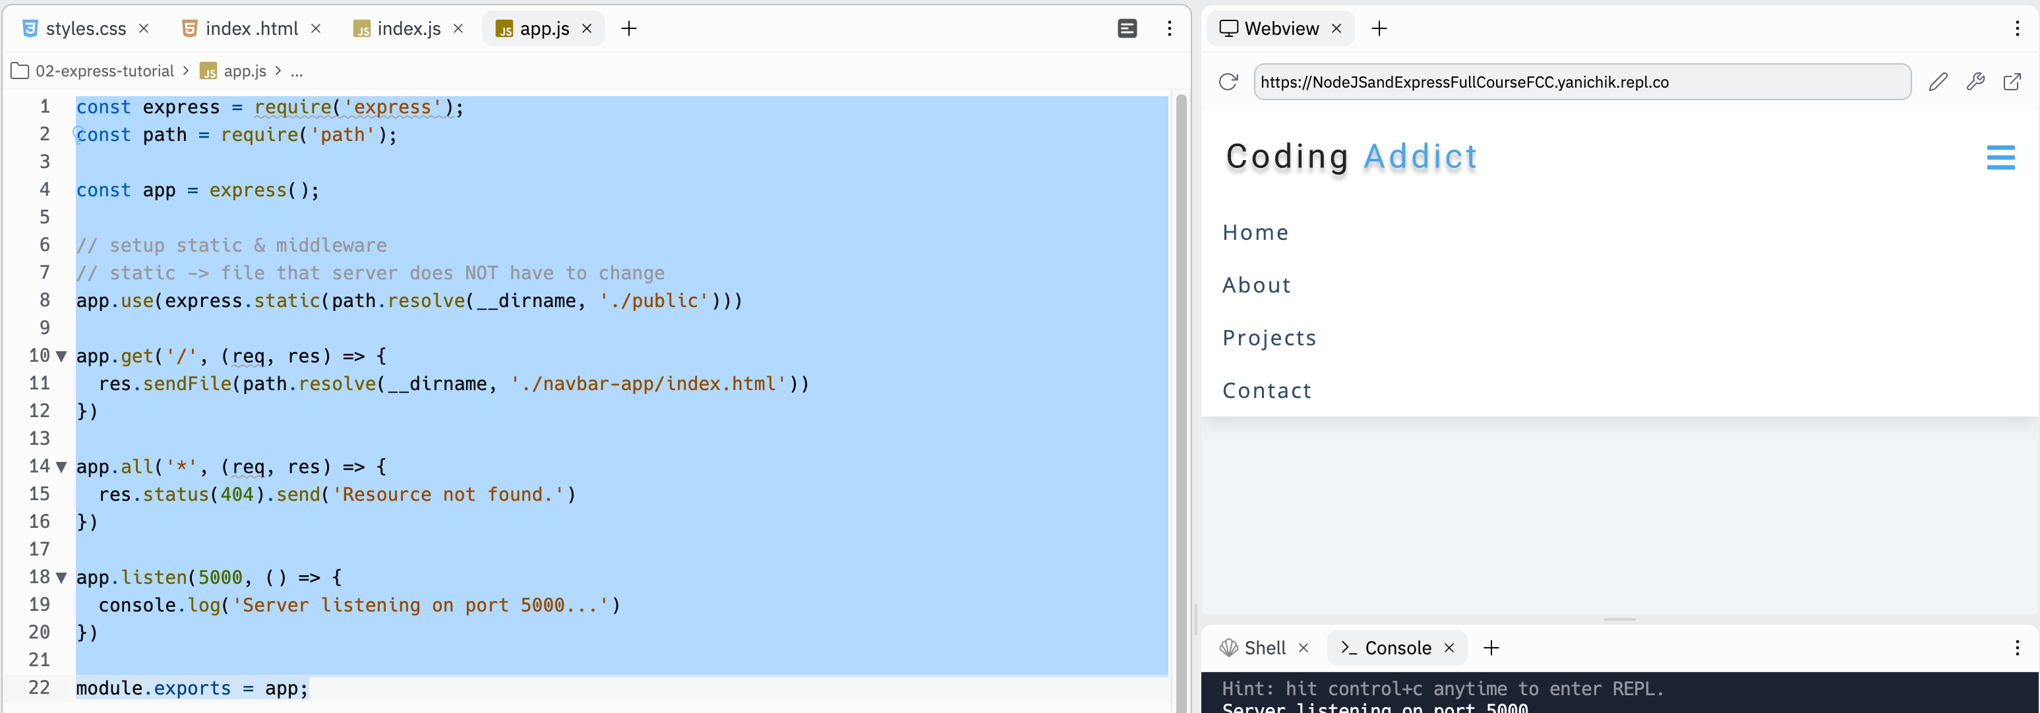This screenshot has height=713, width=2040.
Task: Add a new tab next to Webview
Action: coord(1379,28)
